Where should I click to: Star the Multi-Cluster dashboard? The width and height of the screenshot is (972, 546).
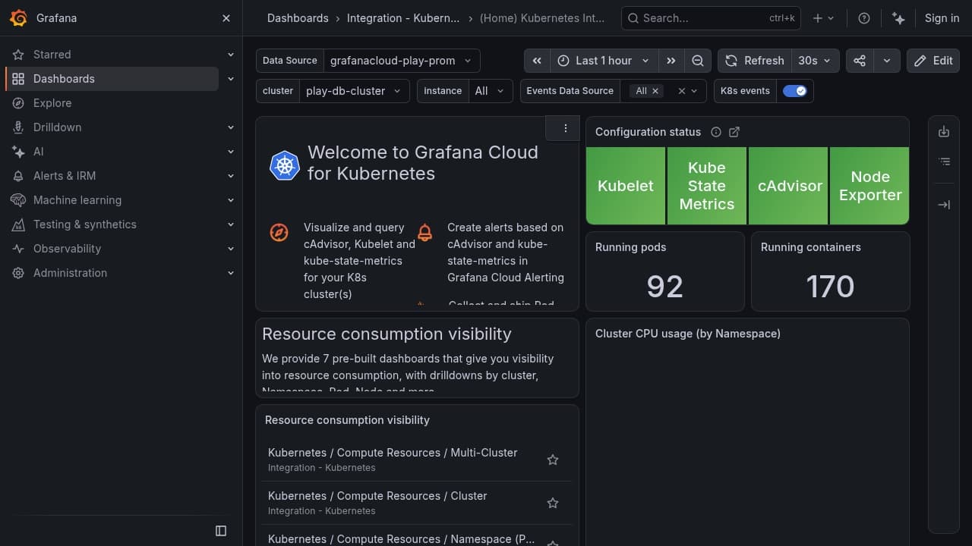point(553,460)
